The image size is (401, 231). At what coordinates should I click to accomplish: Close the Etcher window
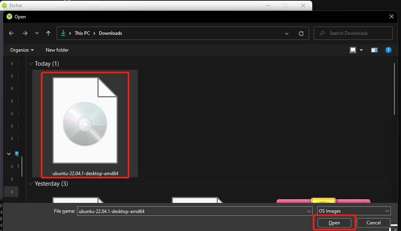point(303,5)
